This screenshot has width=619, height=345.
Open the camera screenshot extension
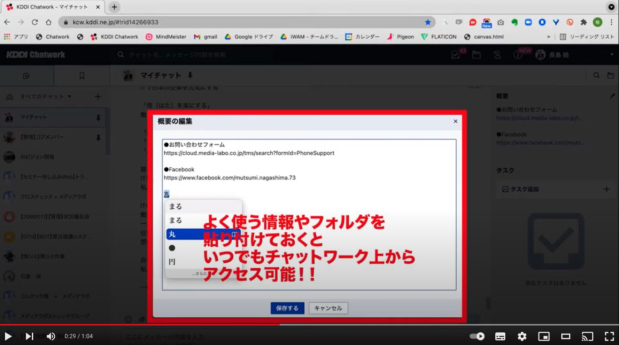[x=500, y=22]
